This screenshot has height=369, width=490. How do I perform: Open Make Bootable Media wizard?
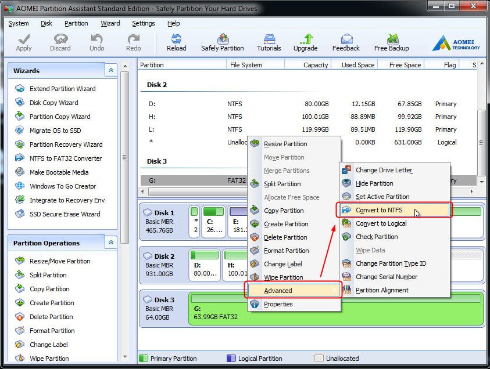(59, 172)
